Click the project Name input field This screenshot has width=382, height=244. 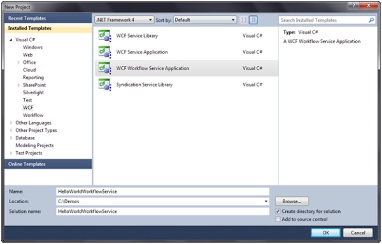tap(163, 192)
